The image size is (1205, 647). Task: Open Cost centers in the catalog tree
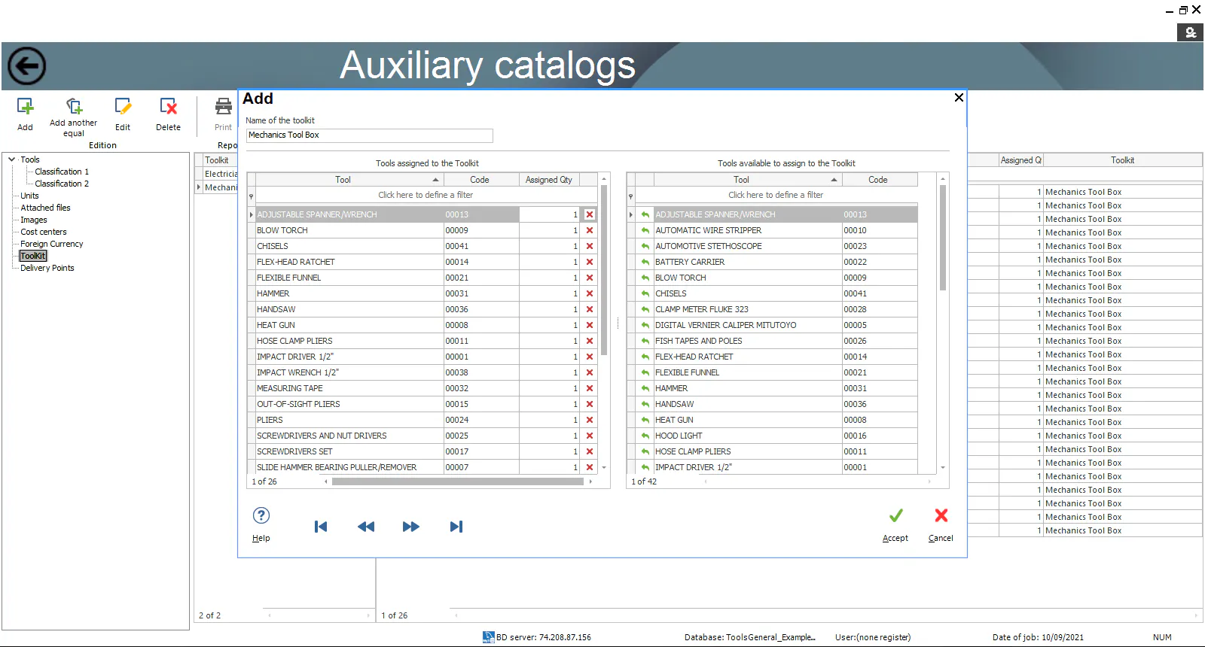tap(44, 232)
